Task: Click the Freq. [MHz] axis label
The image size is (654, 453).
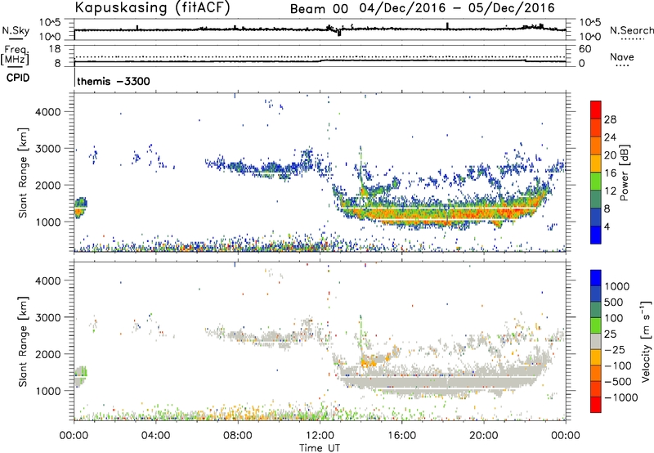Action: pyautogui.click(x=15, y=55)
